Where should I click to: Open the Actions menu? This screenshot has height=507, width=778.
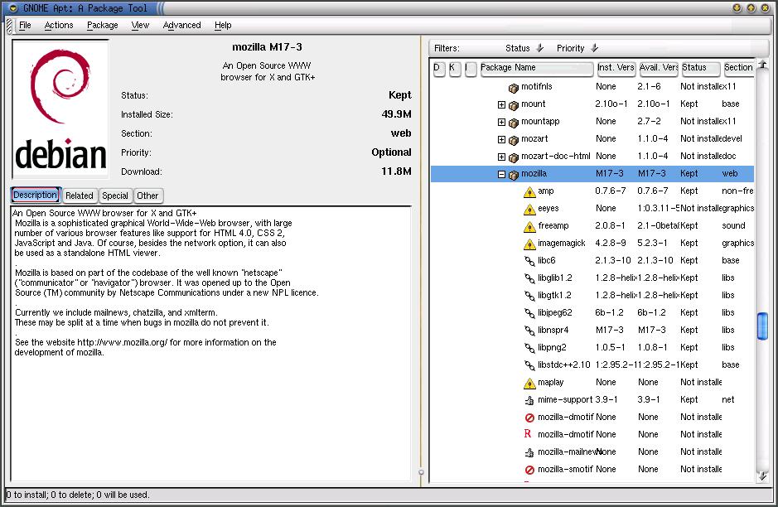tap(58, 25)
